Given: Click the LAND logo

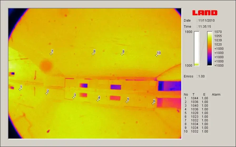Looking at the screenshot, I should coord(205,13).
